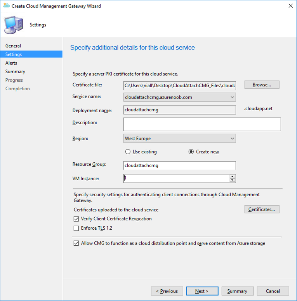Choose the Create new radio option
The width and height of the screenshot is (297, 301).
(191, 151)
